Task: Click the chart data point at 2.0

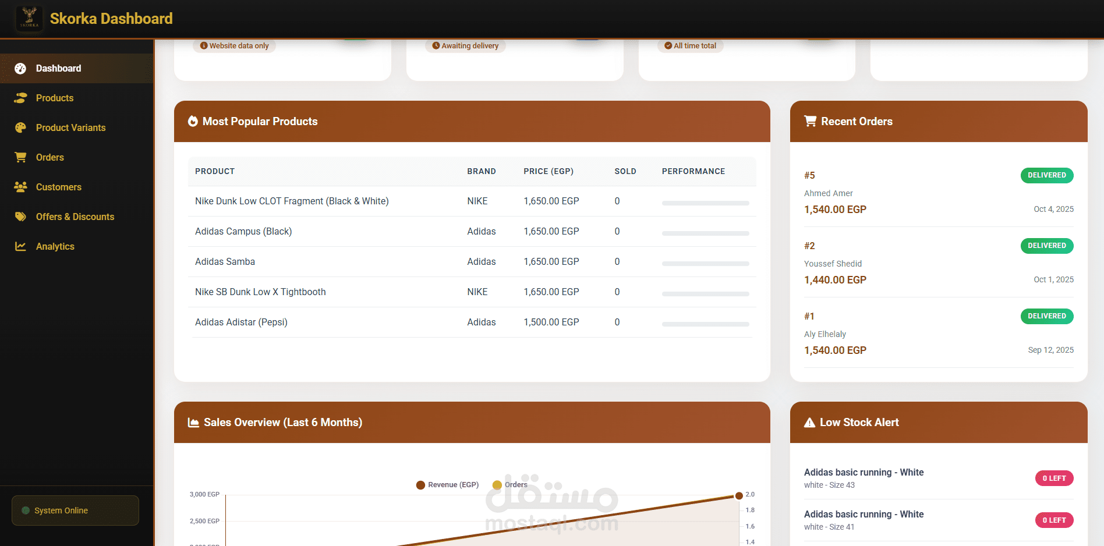Action: pos(739,496)
